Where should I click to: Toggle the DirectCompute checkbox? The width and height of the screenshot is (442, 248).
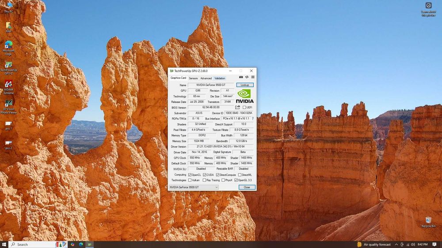point(217,175)
